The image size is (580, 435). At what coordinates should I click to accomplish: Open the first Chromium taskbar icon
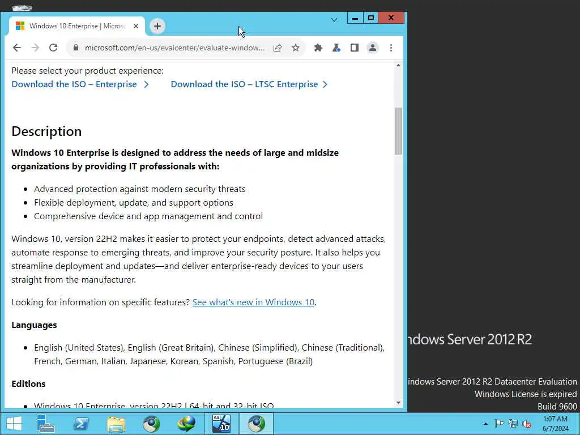tap(152, 424)
